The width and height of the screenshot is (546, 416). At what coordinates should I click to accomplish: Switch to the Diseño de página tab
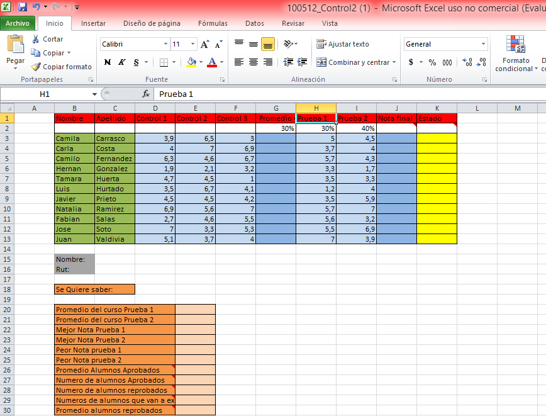click(152, 23)
